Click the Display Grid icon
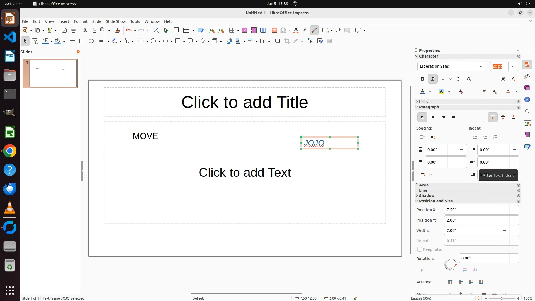Viewport: 535px width, 301px height. tap(176, 30)
